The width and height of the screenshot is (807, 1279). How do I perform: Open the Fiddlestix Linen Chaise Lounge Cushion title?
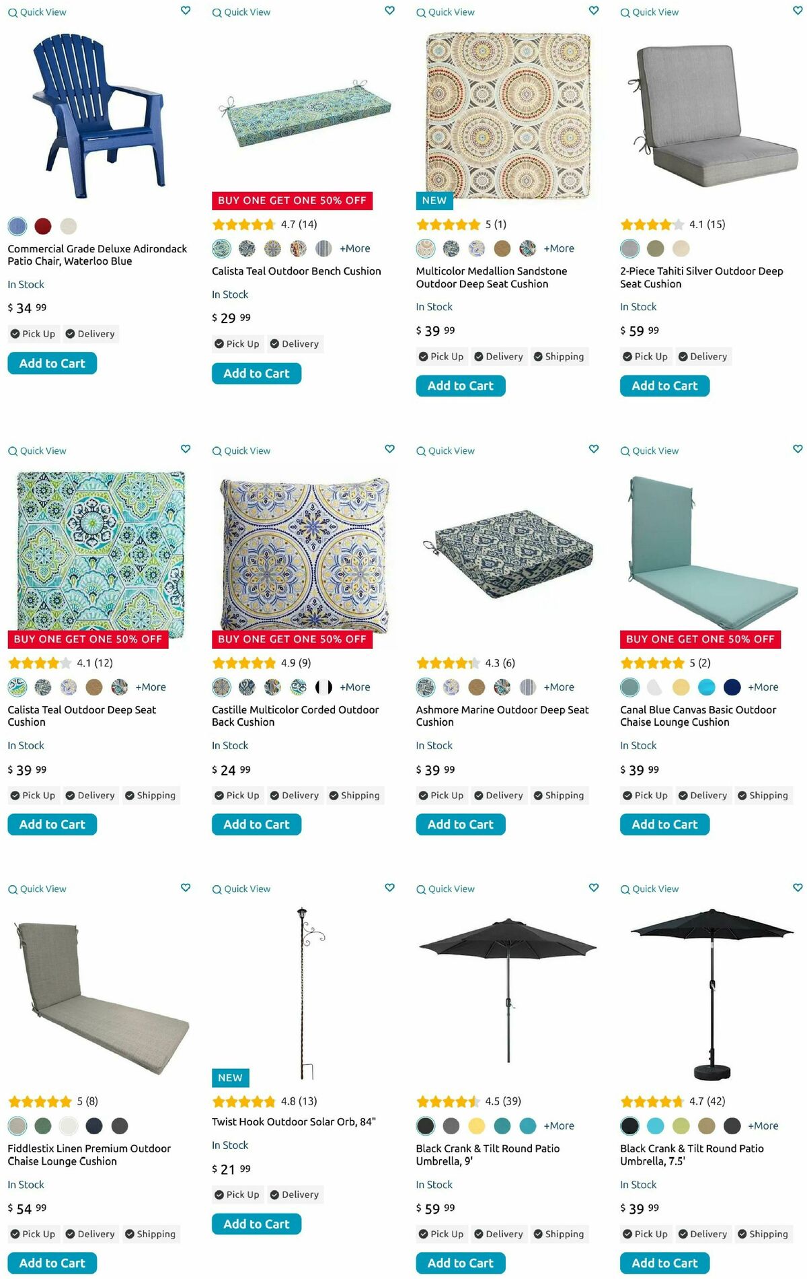(x=89, y=1154)
